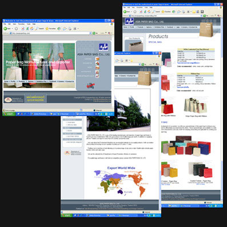Expand address bar dropdown in top-right browser
Screen dimensions: 227x227
point(201,16)
